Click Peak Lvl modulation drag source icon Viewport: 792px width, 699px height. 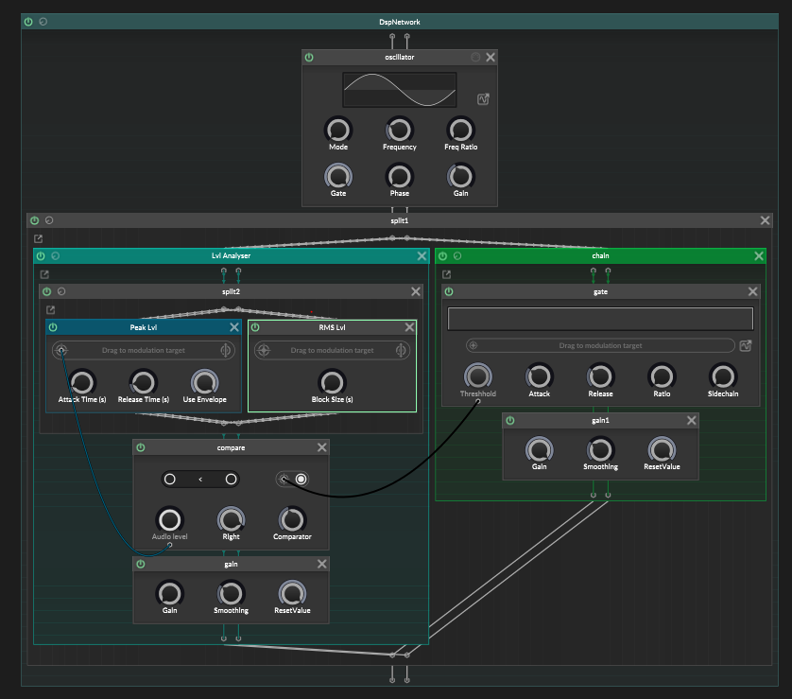61,350
